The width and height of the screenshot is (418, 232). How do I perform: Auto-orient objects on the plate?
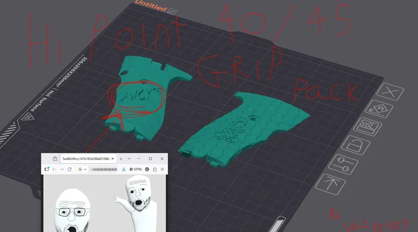tap(379, 109)
